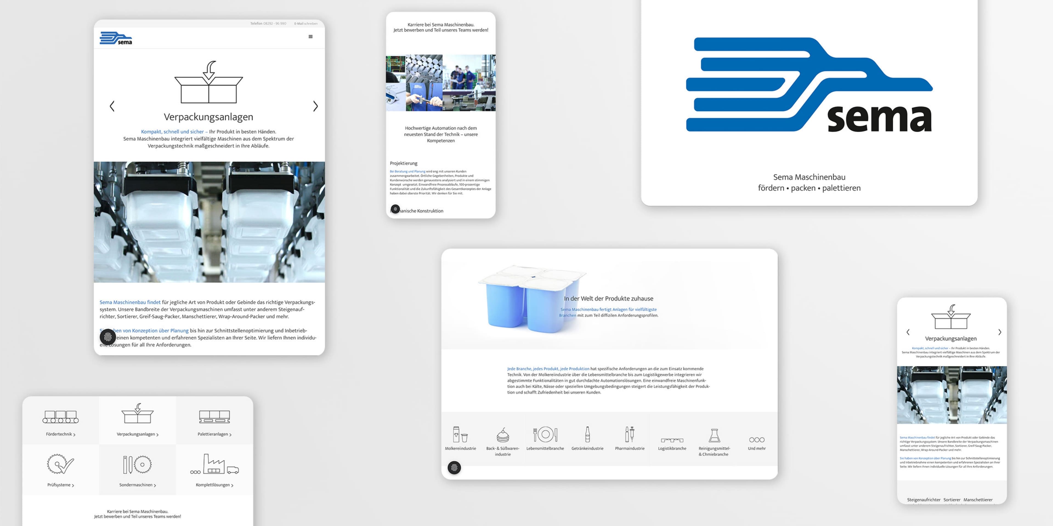
Task: Select the Sondermaschinen tools icon
Action: point(137,464)
